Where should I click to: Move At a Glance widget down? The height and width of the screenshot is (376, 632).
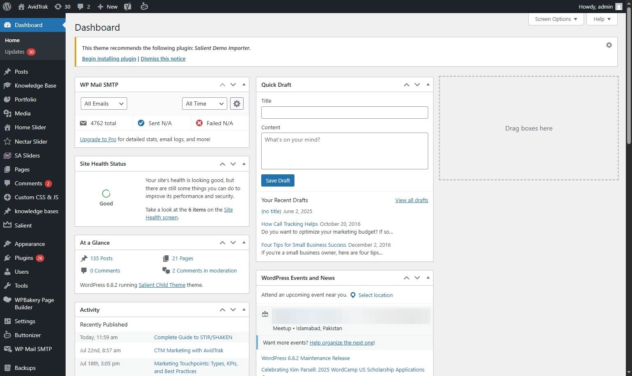(233, 243)
